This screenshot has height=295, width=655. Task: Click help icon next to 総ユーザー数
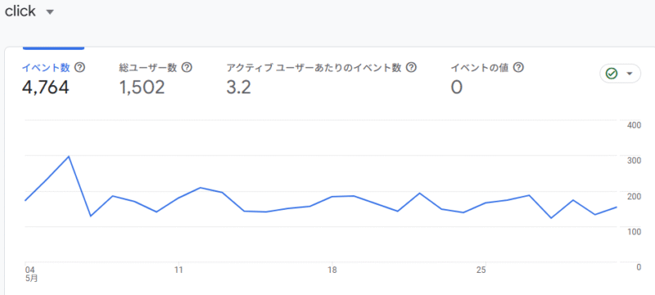click(187, 67)
